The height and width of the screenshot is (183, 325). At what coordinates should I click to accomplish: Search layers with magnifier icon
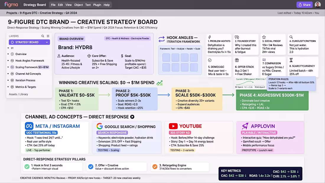(43, 36)
